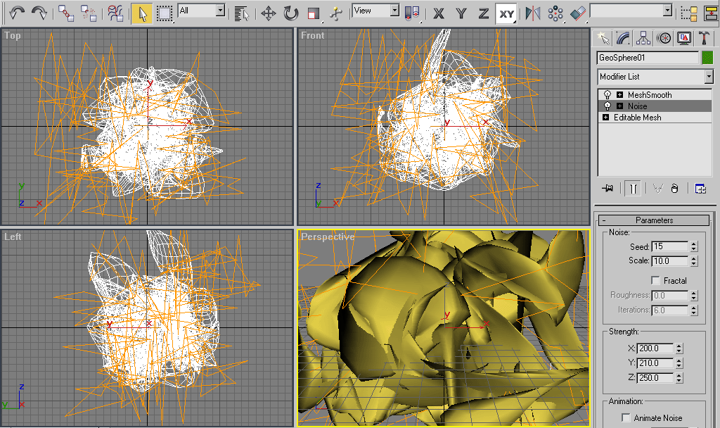Switch to the Utilities panel tab

[704, 38]
